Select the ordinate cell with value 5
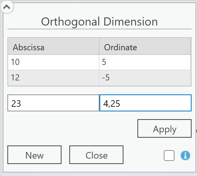Screen dimensions: 197x176 click(x=145, y=62)
